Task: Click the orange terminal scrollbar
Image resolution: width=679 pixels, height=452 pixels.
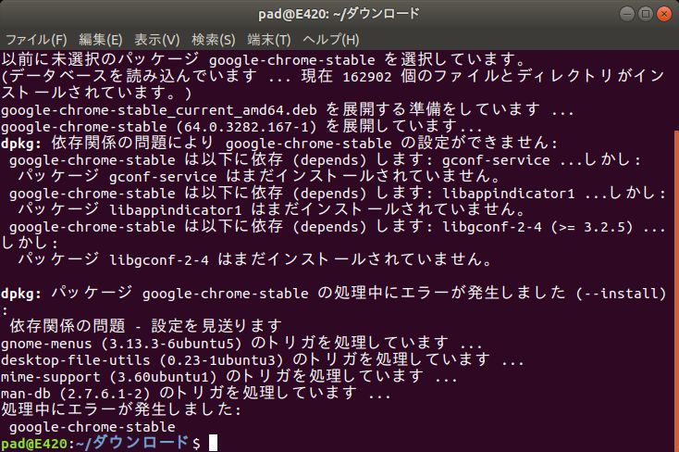Action: (676, 291)
